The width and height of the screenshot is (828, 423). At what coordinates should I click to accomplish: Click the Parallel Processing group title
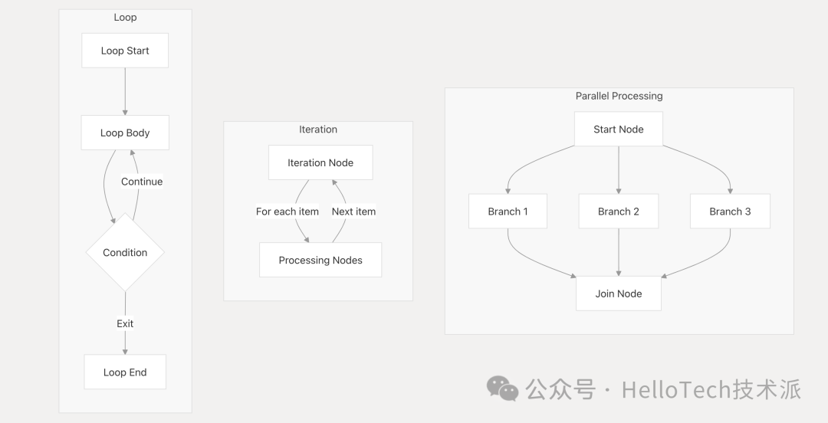pyautogui.click(x=619, y=96)
